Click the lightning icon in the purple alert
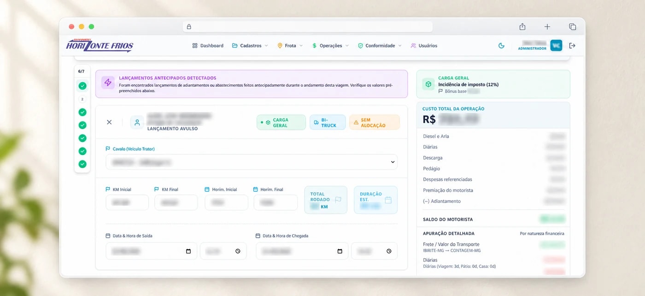This screenshot has height=296, width=645. tap(108, 83)
